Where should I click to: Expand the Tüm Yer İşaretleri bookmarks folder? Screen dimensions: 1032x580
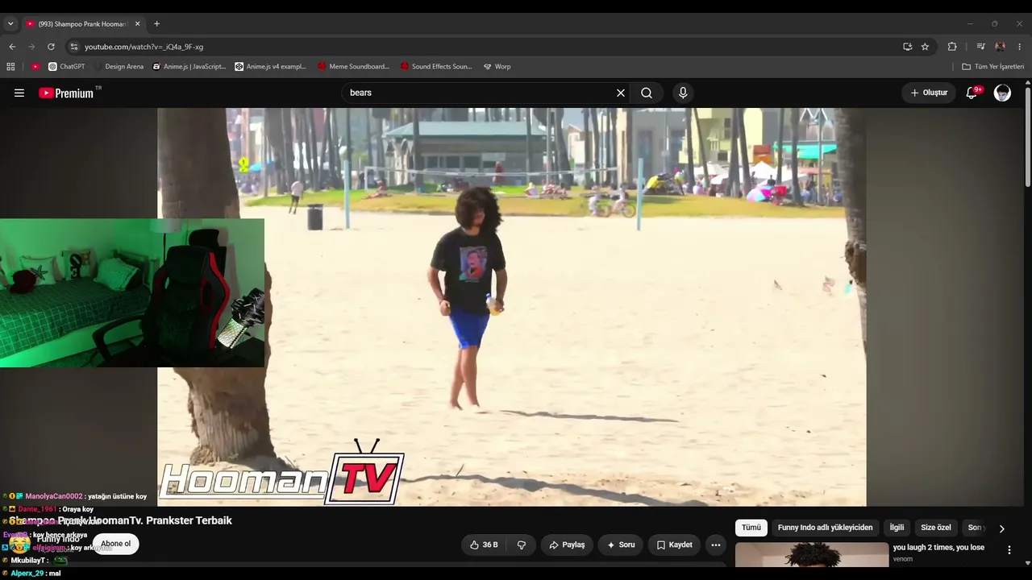[993, 67]
